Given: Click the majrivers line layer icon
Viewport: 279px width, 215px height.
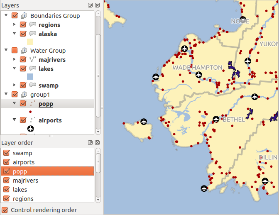Looking at the screenshot, I should click(x=32, y=60).
